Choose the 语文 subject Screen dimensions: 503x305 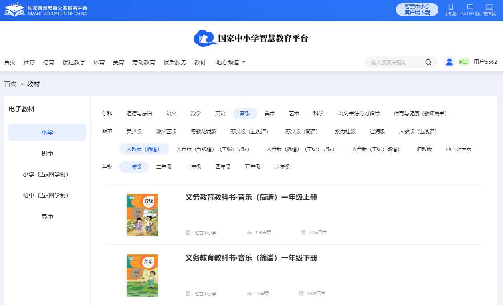172,114
